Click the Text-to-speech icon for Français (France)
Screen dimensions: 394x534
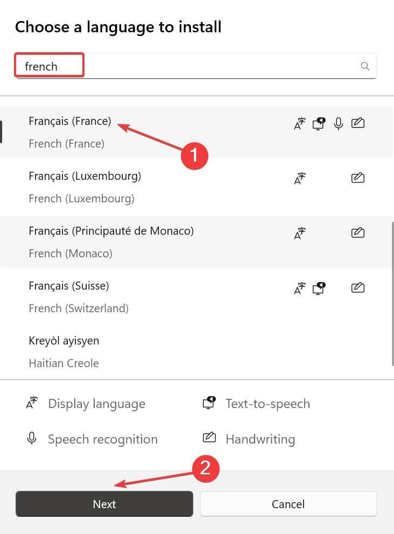(x=319, y=123)
